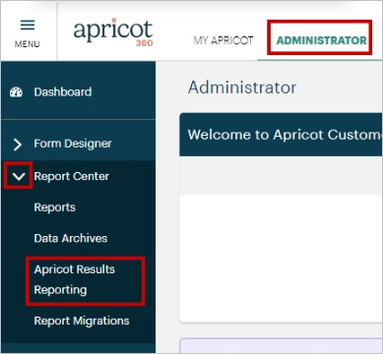Collapse the Report Center chevron
Image resolution: width=383 pixels, height=354 pixels.
(x=19, y=176)
